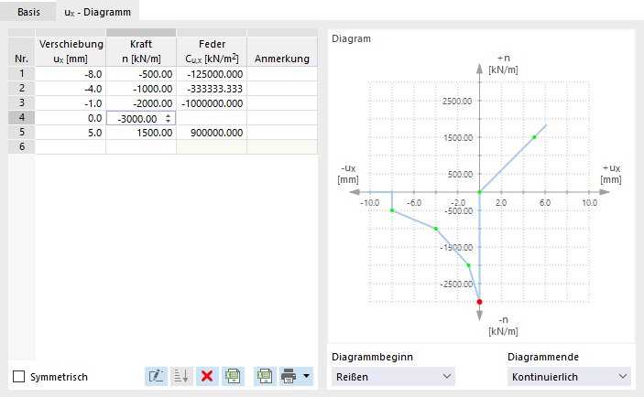Viewport: 644px width, 397px height.
Task: Click the Anmerkung column header
Action: 282,51
